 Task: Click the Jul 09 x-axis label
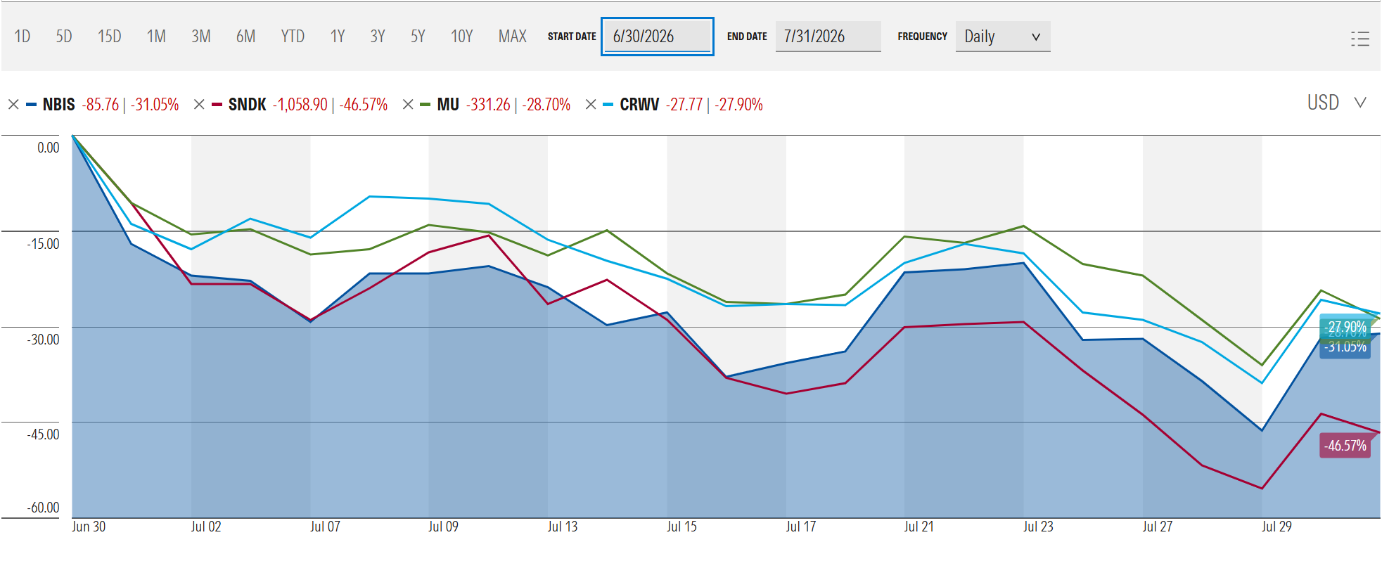pos(443,527)
